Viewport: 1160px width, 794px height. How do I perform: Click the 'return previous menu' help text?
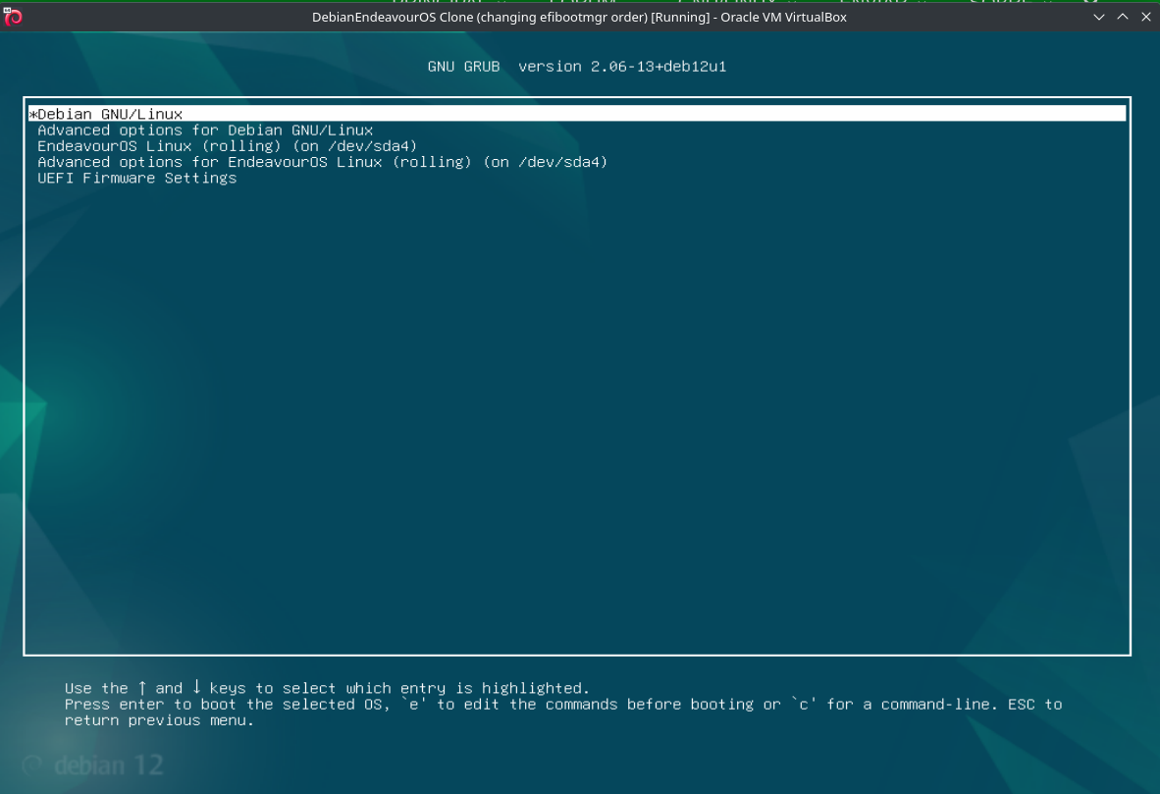coord(159,720)
